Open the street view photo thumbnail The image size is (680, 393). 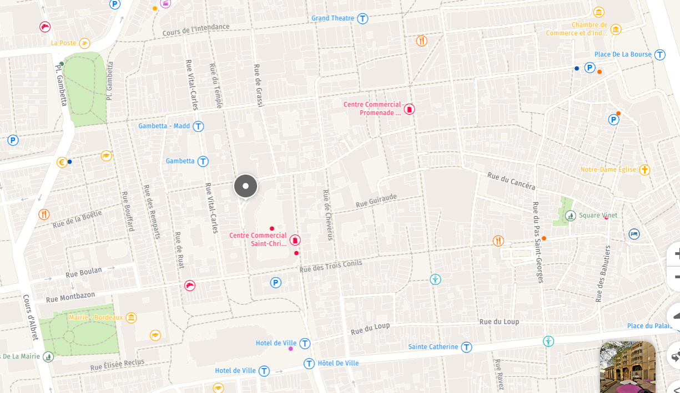point(628,367)
